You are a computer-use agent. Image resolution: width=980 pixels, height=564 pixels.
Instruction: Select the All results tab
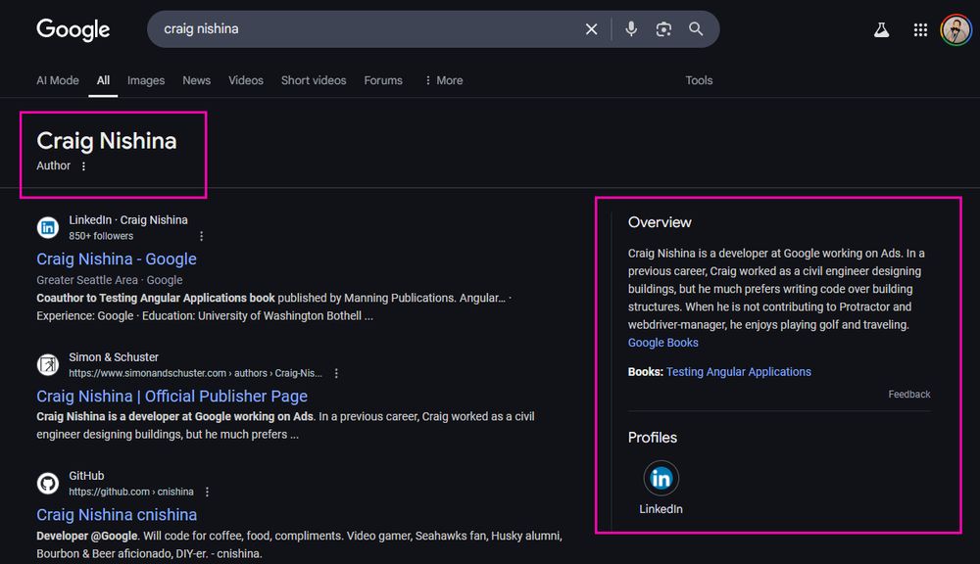click(x=103, y=80)
